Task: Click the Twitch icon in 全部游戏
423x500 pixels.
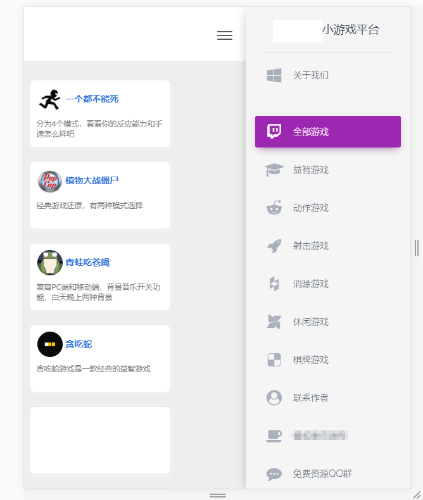Action: pos(274,132)
